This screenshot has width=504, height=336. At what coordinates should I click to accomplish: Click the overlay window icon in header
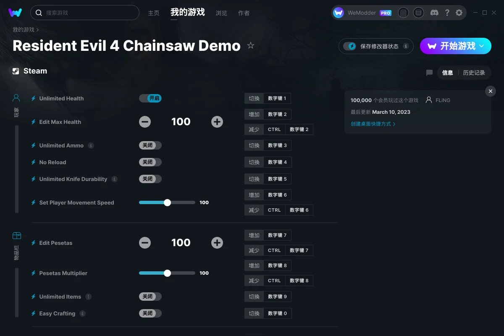tap(418, 13)
